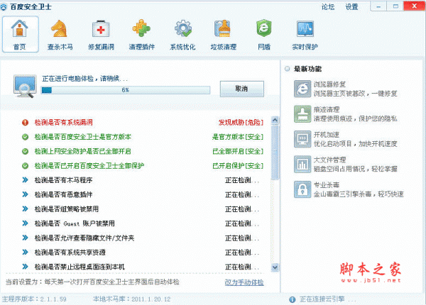Click 已开启保护[安全] status text
This screenshot has height=305, width=426.
(x=238, y=166)
